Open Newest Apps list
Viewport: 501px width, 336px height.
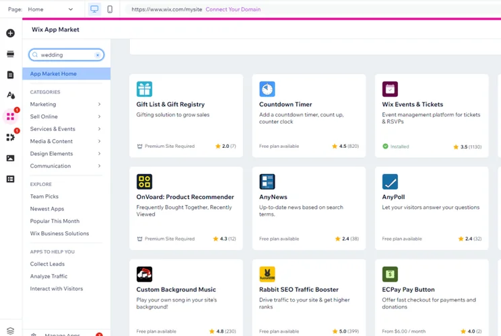point(47,209)
